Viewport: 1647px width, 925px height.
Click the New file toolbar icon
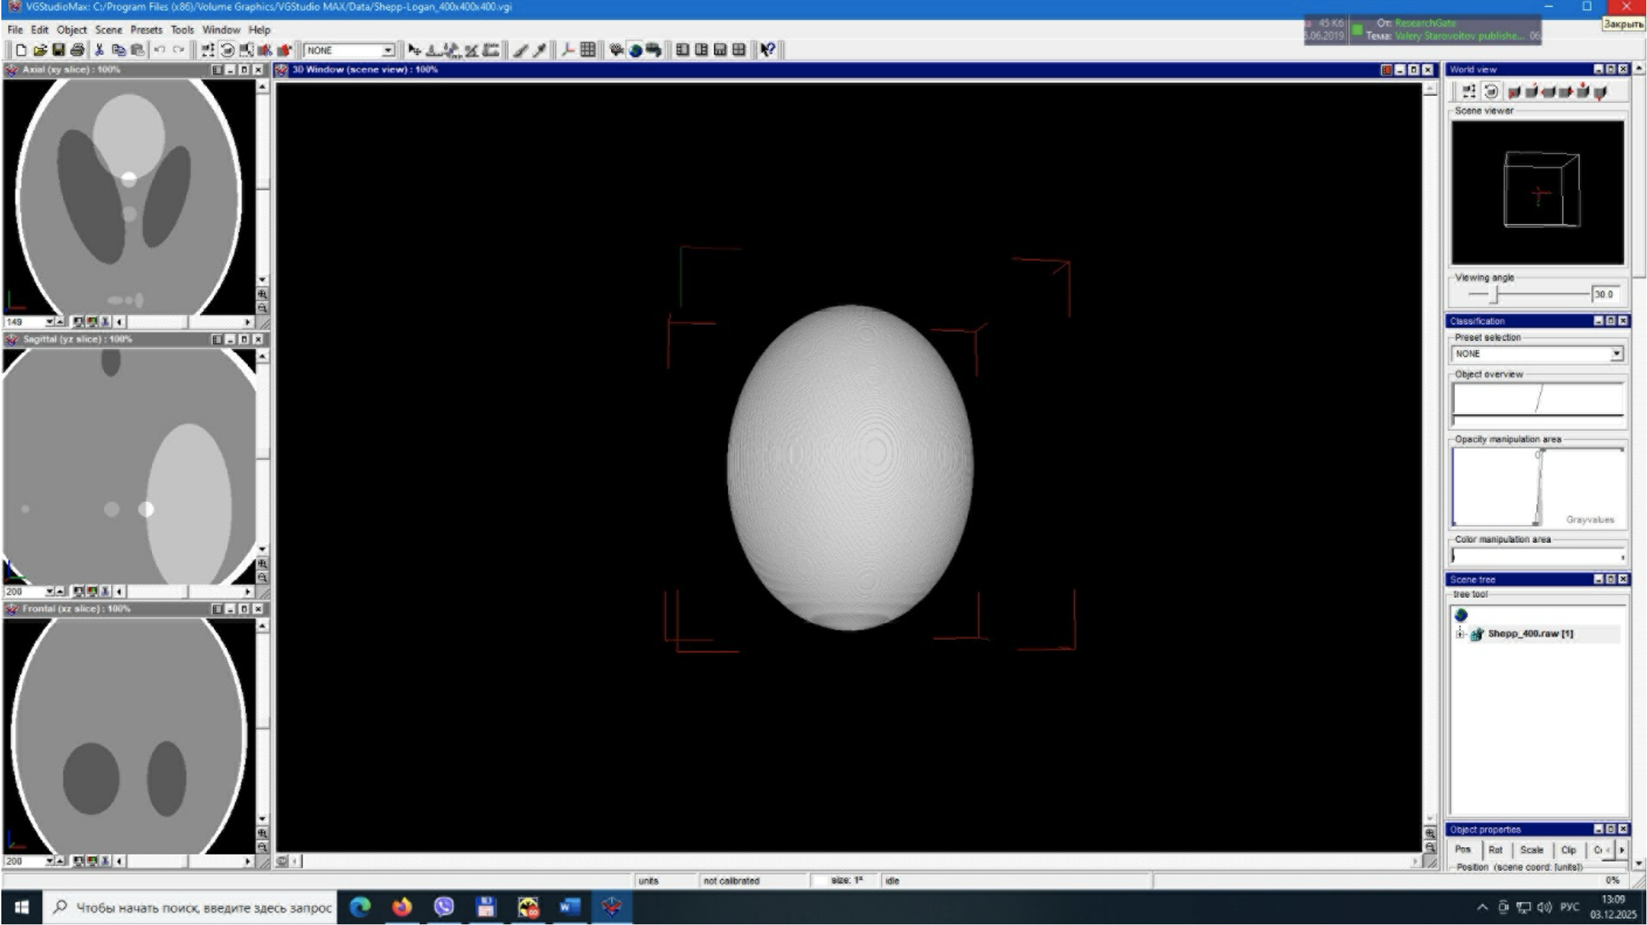[x=21, y=50]
